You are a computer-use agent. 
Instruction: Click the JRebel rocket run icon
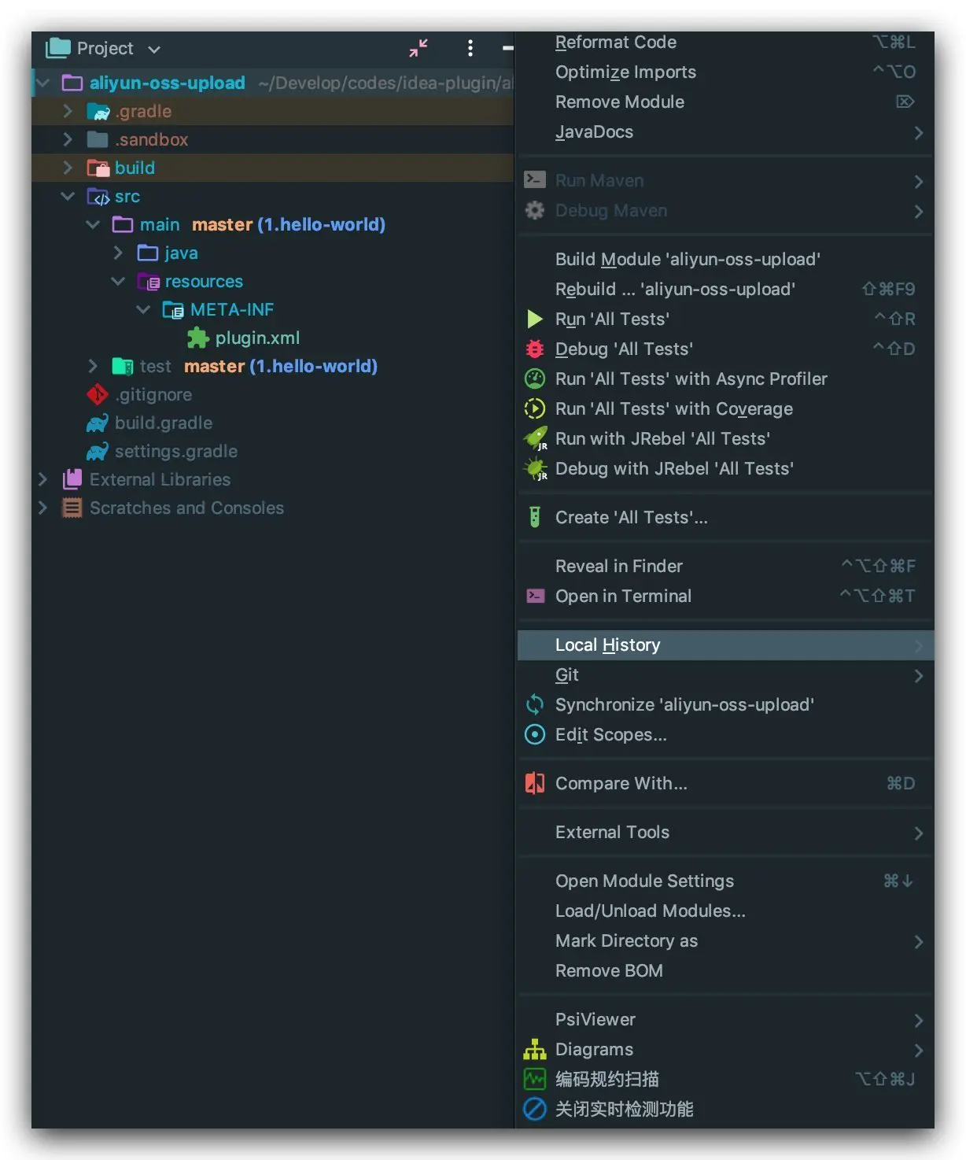(x=536, y=438)
